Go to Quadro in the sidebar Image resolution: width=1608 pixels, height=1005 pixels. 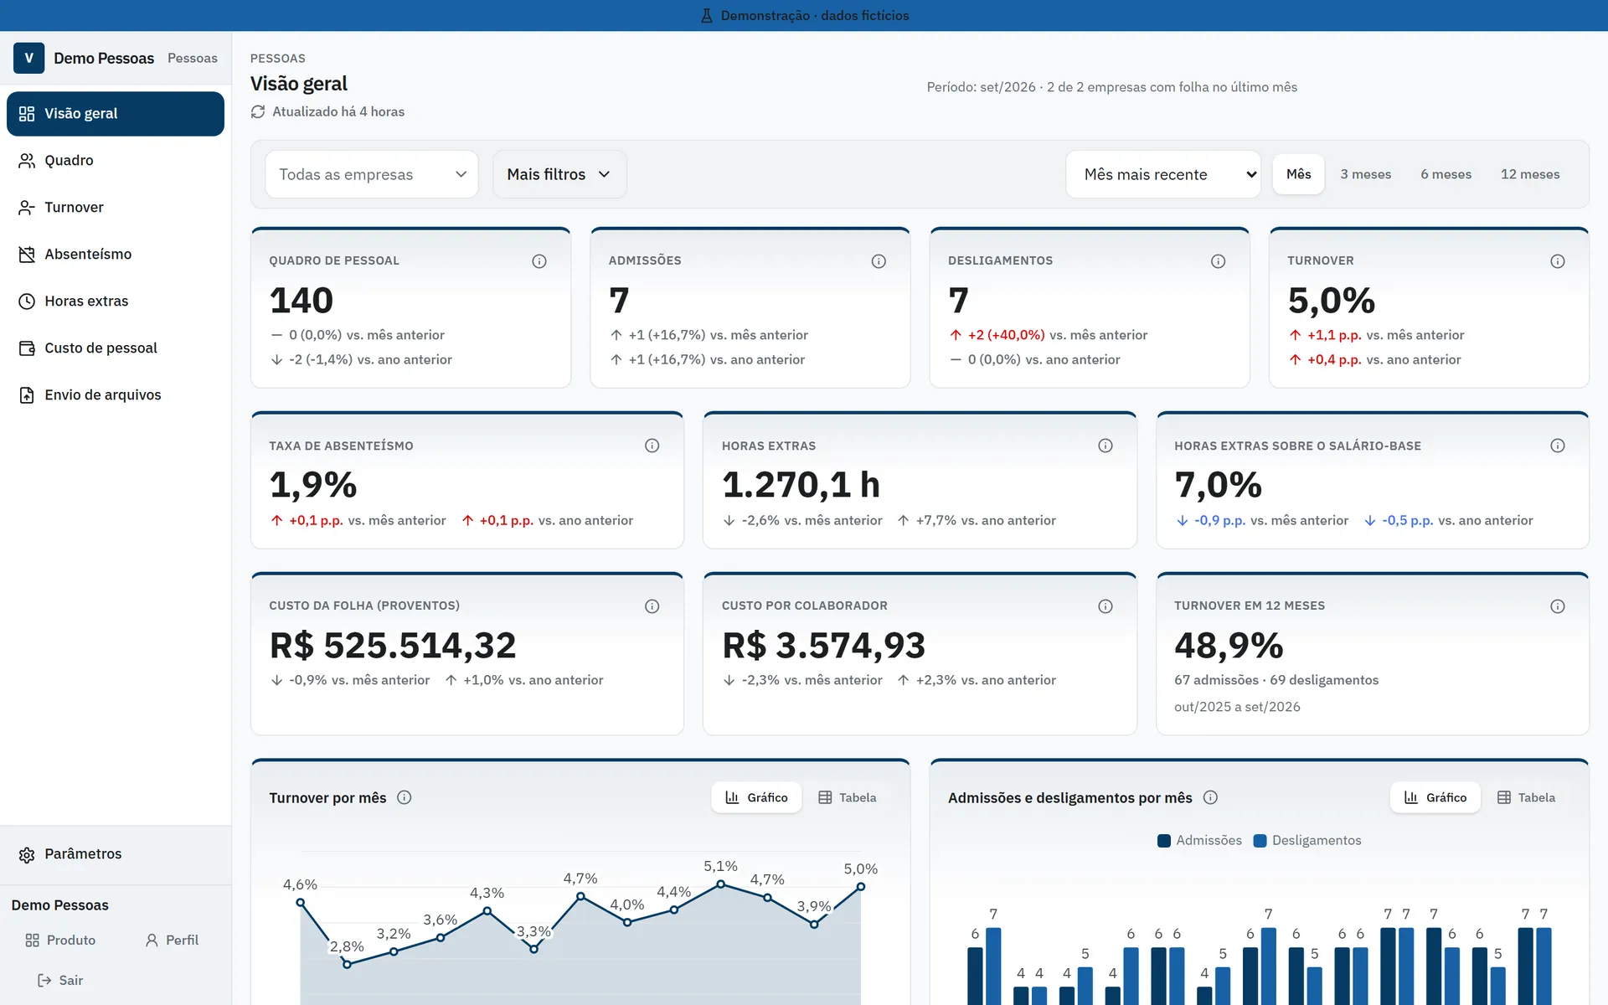[116, 160]
